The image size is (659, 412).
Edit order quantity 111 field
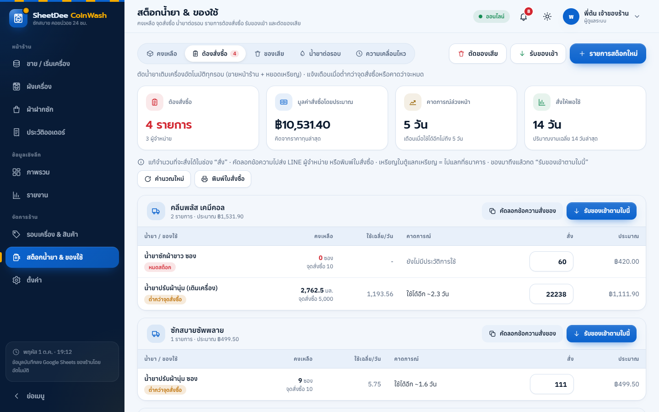pyautogui.click(x=552, y=384)
